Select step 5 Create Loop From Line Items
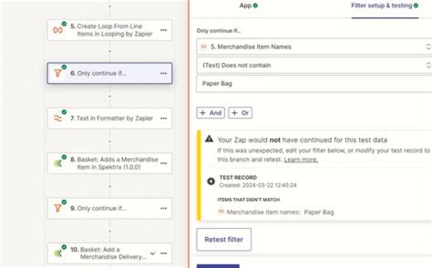Screen dimensions: 432x268 [x=110, y=30]
